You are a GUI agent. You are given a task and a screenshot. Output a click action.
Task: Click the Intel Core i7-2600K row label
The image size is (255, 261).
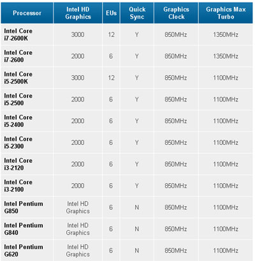(18, 34)
